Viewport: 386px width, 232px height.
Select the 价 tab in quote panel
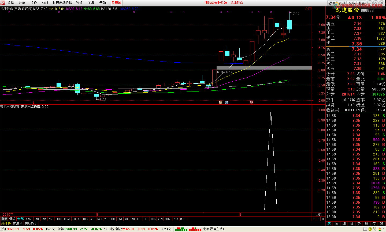[337, 223]
